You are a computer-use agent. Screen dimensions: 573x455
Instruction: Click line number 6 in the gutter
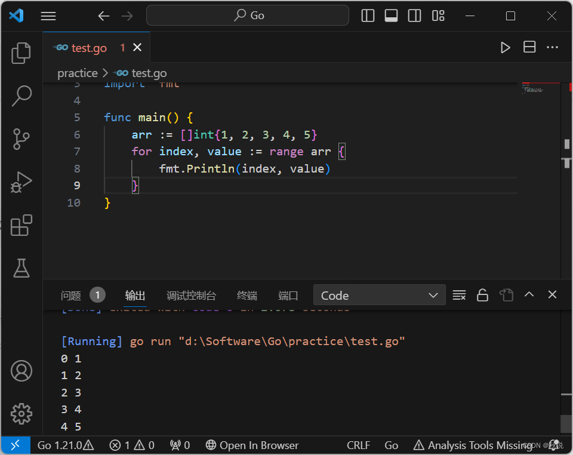coord(77,134)
